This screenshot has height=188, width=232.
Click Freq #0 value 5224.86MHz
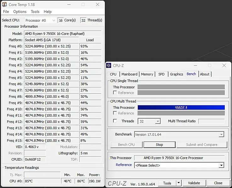tap(51, 46)
